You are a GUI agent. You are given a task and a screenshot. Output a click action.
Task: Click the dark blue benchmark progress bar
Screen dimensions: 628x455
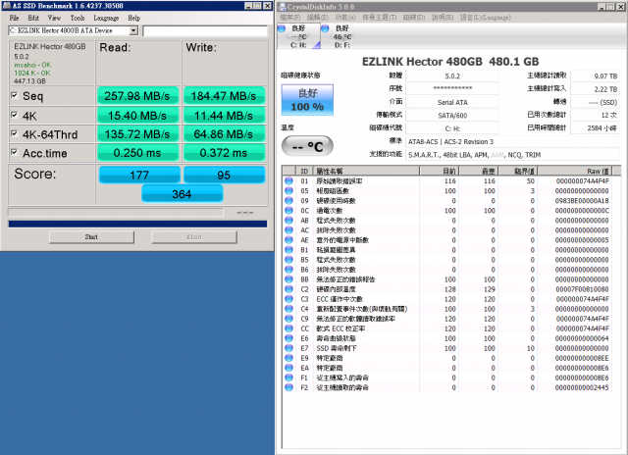pyautogui.click(x=137, y=224)
